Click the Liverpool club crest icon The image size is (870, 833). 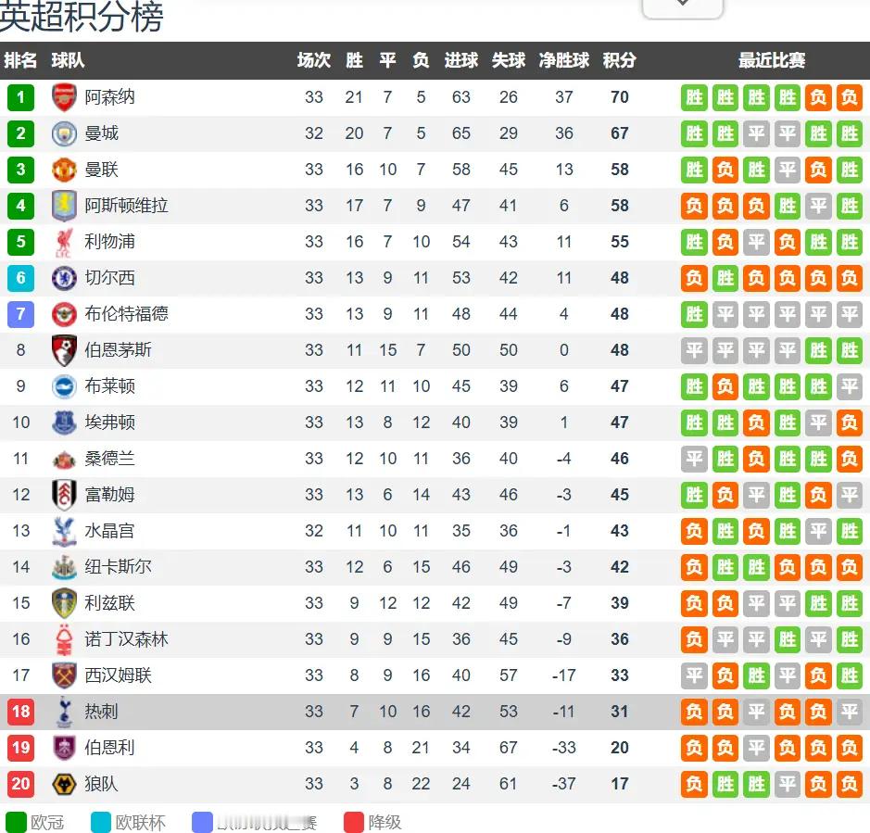click(64, 242)
